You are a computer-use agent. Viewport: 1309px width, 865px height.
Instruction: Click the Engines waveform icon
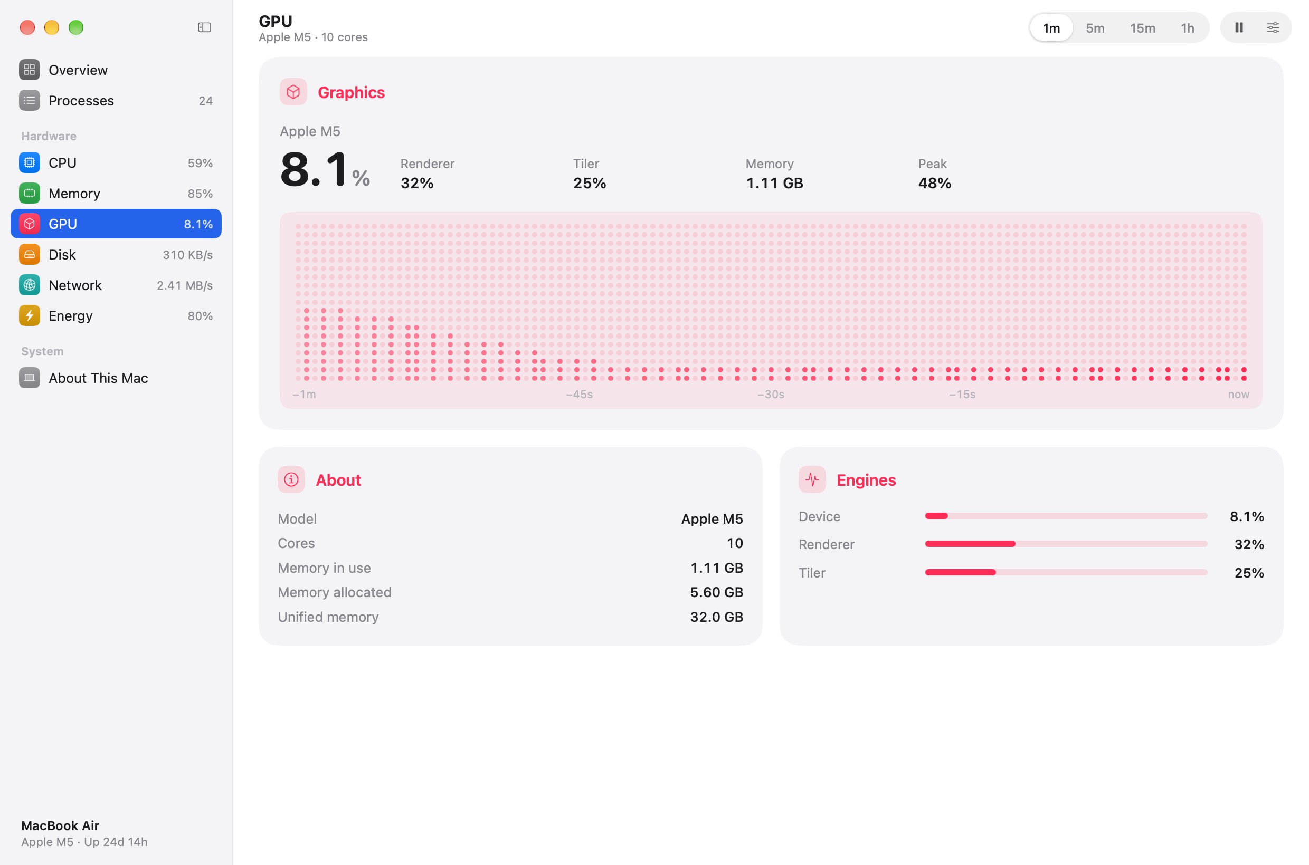812,479
